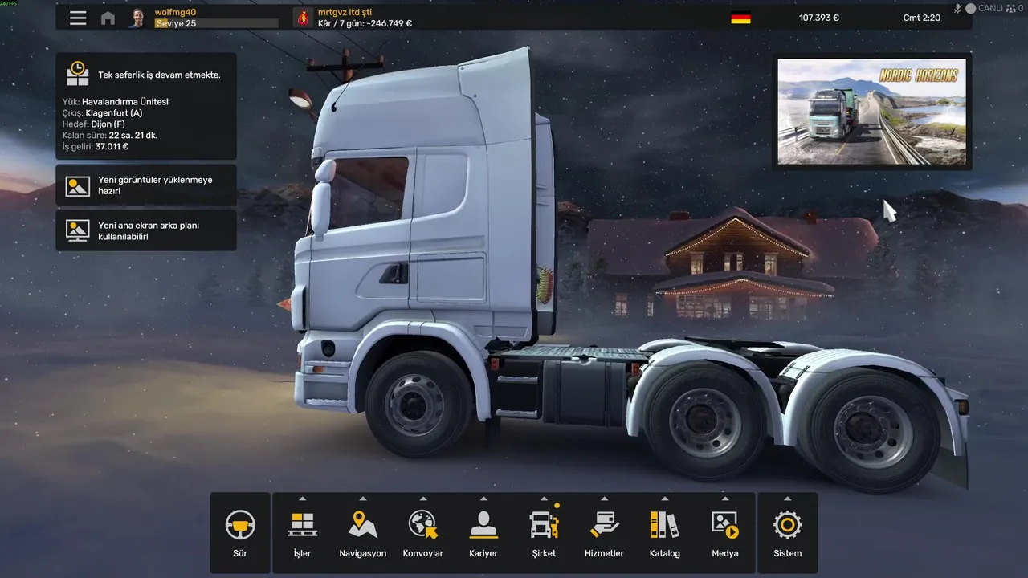Click the microphone muted icon
Viewport: 1028px width, 578px height.
(958, 8)
